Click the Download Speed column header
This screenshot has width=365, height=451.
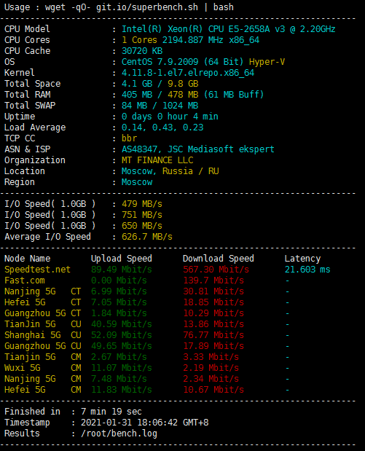(219, 259)
